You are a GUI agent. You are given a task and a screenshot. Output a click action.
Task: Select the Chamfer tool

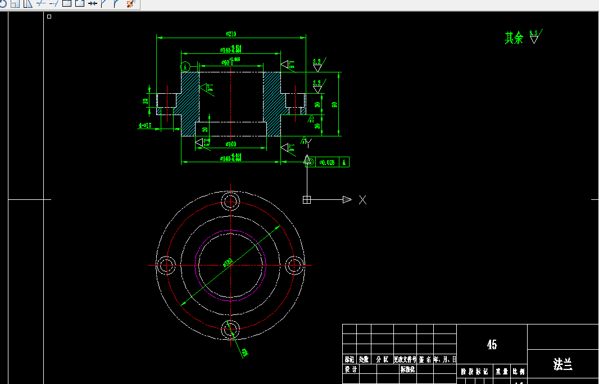coord(105,3)
